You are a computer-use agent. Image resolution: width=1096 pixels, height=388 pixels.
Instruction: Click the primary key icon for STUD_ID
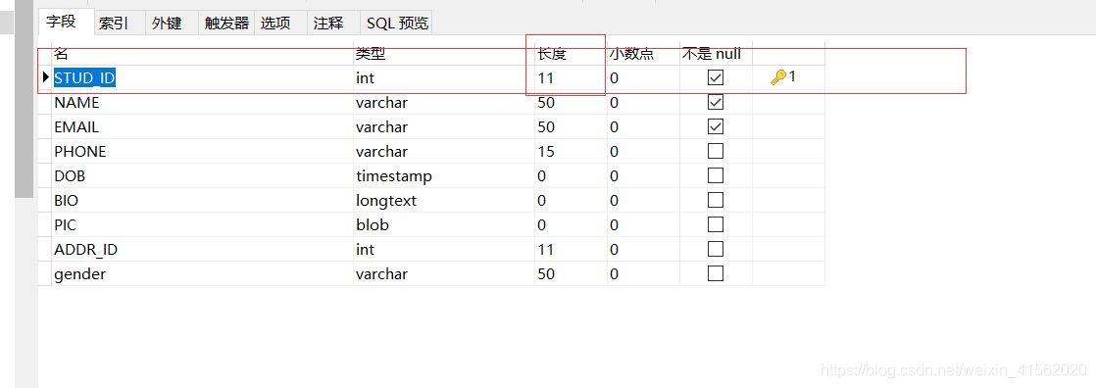(778, 77)
